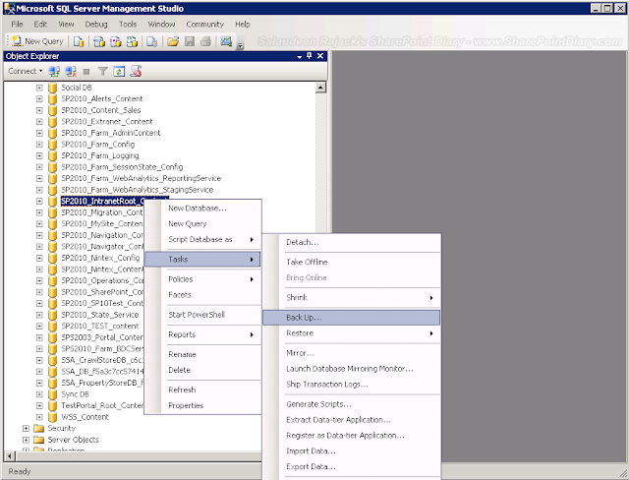This screenshot has height=480, width=629.
Task: Open the View menu
Action: [66, 24]
